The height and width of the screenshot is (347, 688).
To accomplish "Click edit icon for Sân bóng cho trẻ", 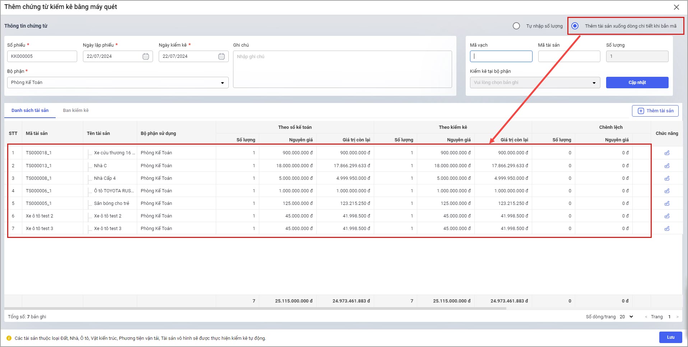I will [667, 203].
